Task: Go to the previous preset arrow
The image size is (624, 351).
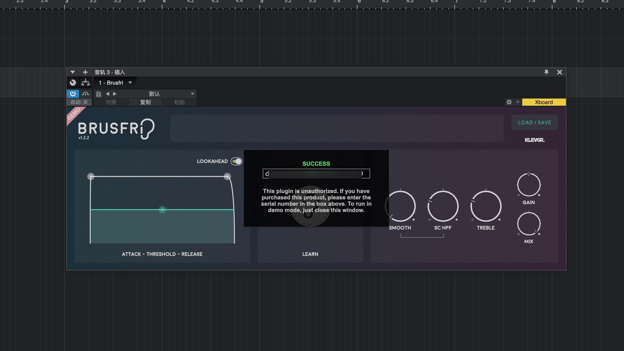Action: tap(107, 94)
